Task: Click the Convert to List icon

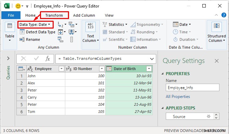Action: [x=71, y=39]
